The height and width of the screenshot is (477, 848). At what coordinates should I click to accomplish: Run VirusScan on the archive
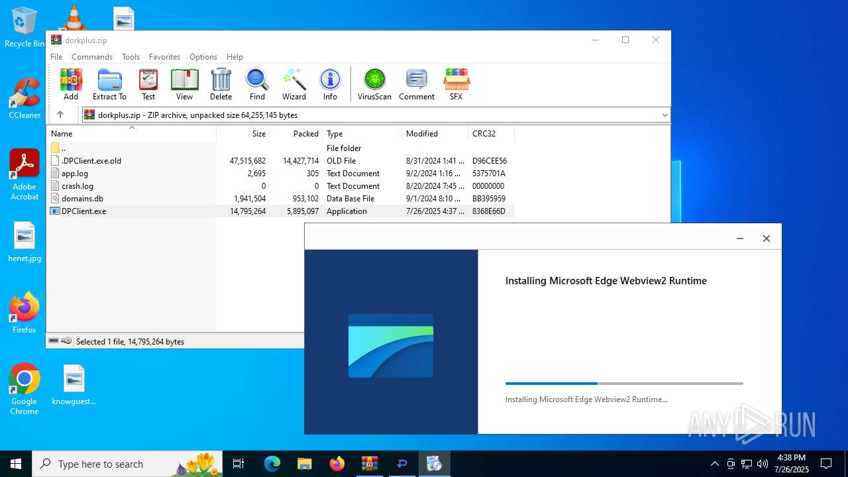(374, 84)
